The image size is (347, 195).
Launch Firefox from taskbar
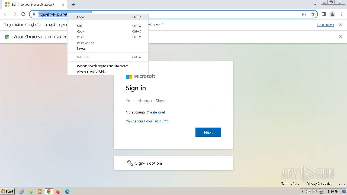pos(58,191)
